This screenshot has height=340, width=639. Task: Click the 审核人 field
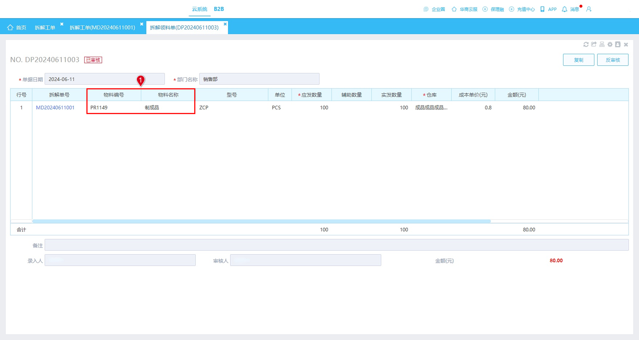(x=305, y=260)
